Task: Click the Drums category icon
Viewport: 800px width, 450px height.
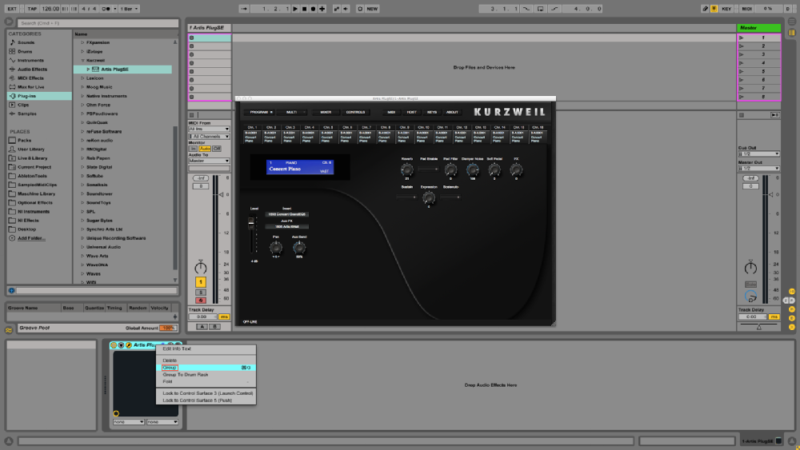Action: pos(10,51)
